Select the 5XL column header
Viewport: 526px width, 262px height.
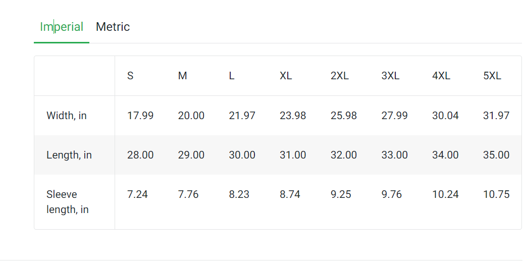click(x=492, y=76)
